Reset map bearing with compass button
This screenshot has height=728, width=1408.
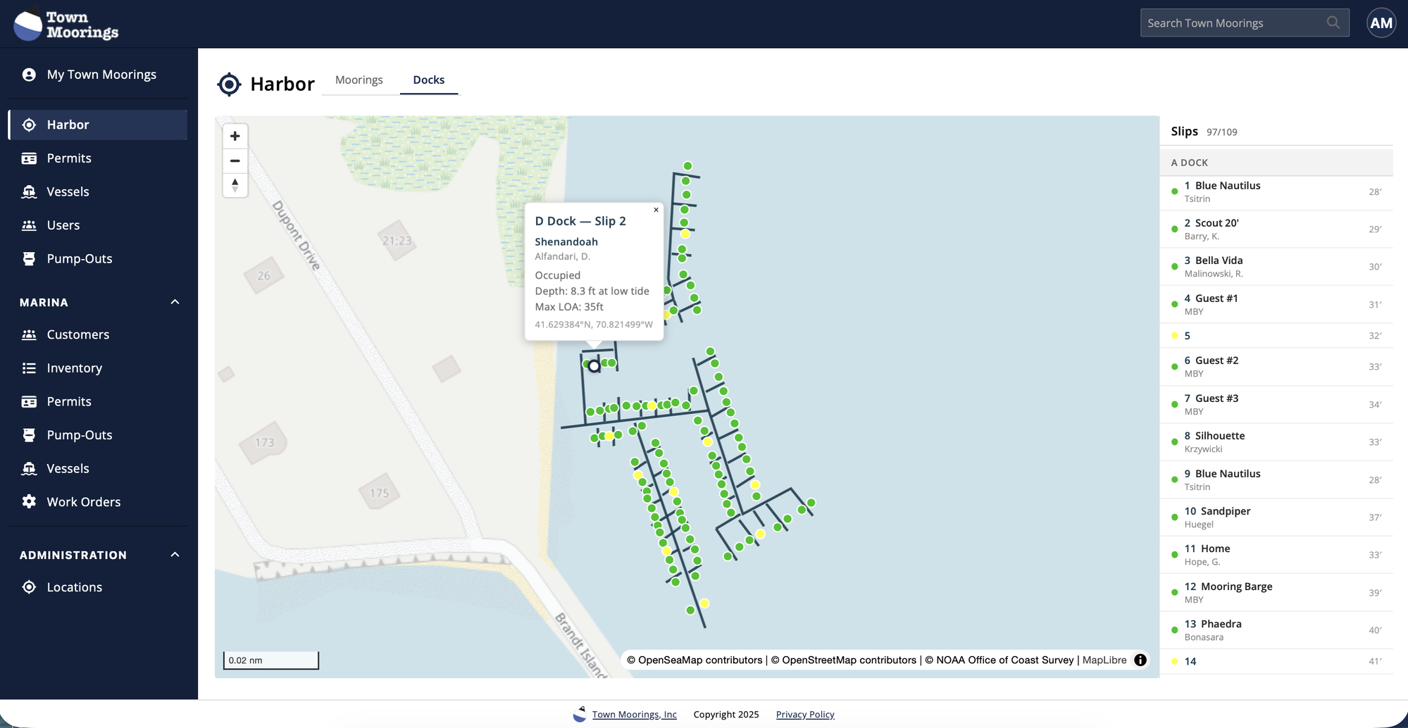[235, 185]
